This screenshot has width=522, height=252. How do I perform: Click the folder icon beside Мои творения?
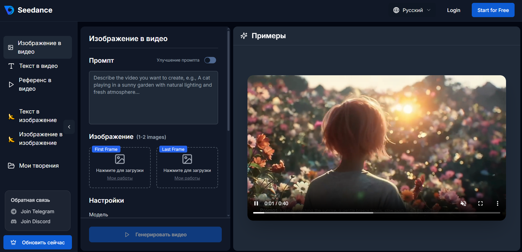pos(11,166)
